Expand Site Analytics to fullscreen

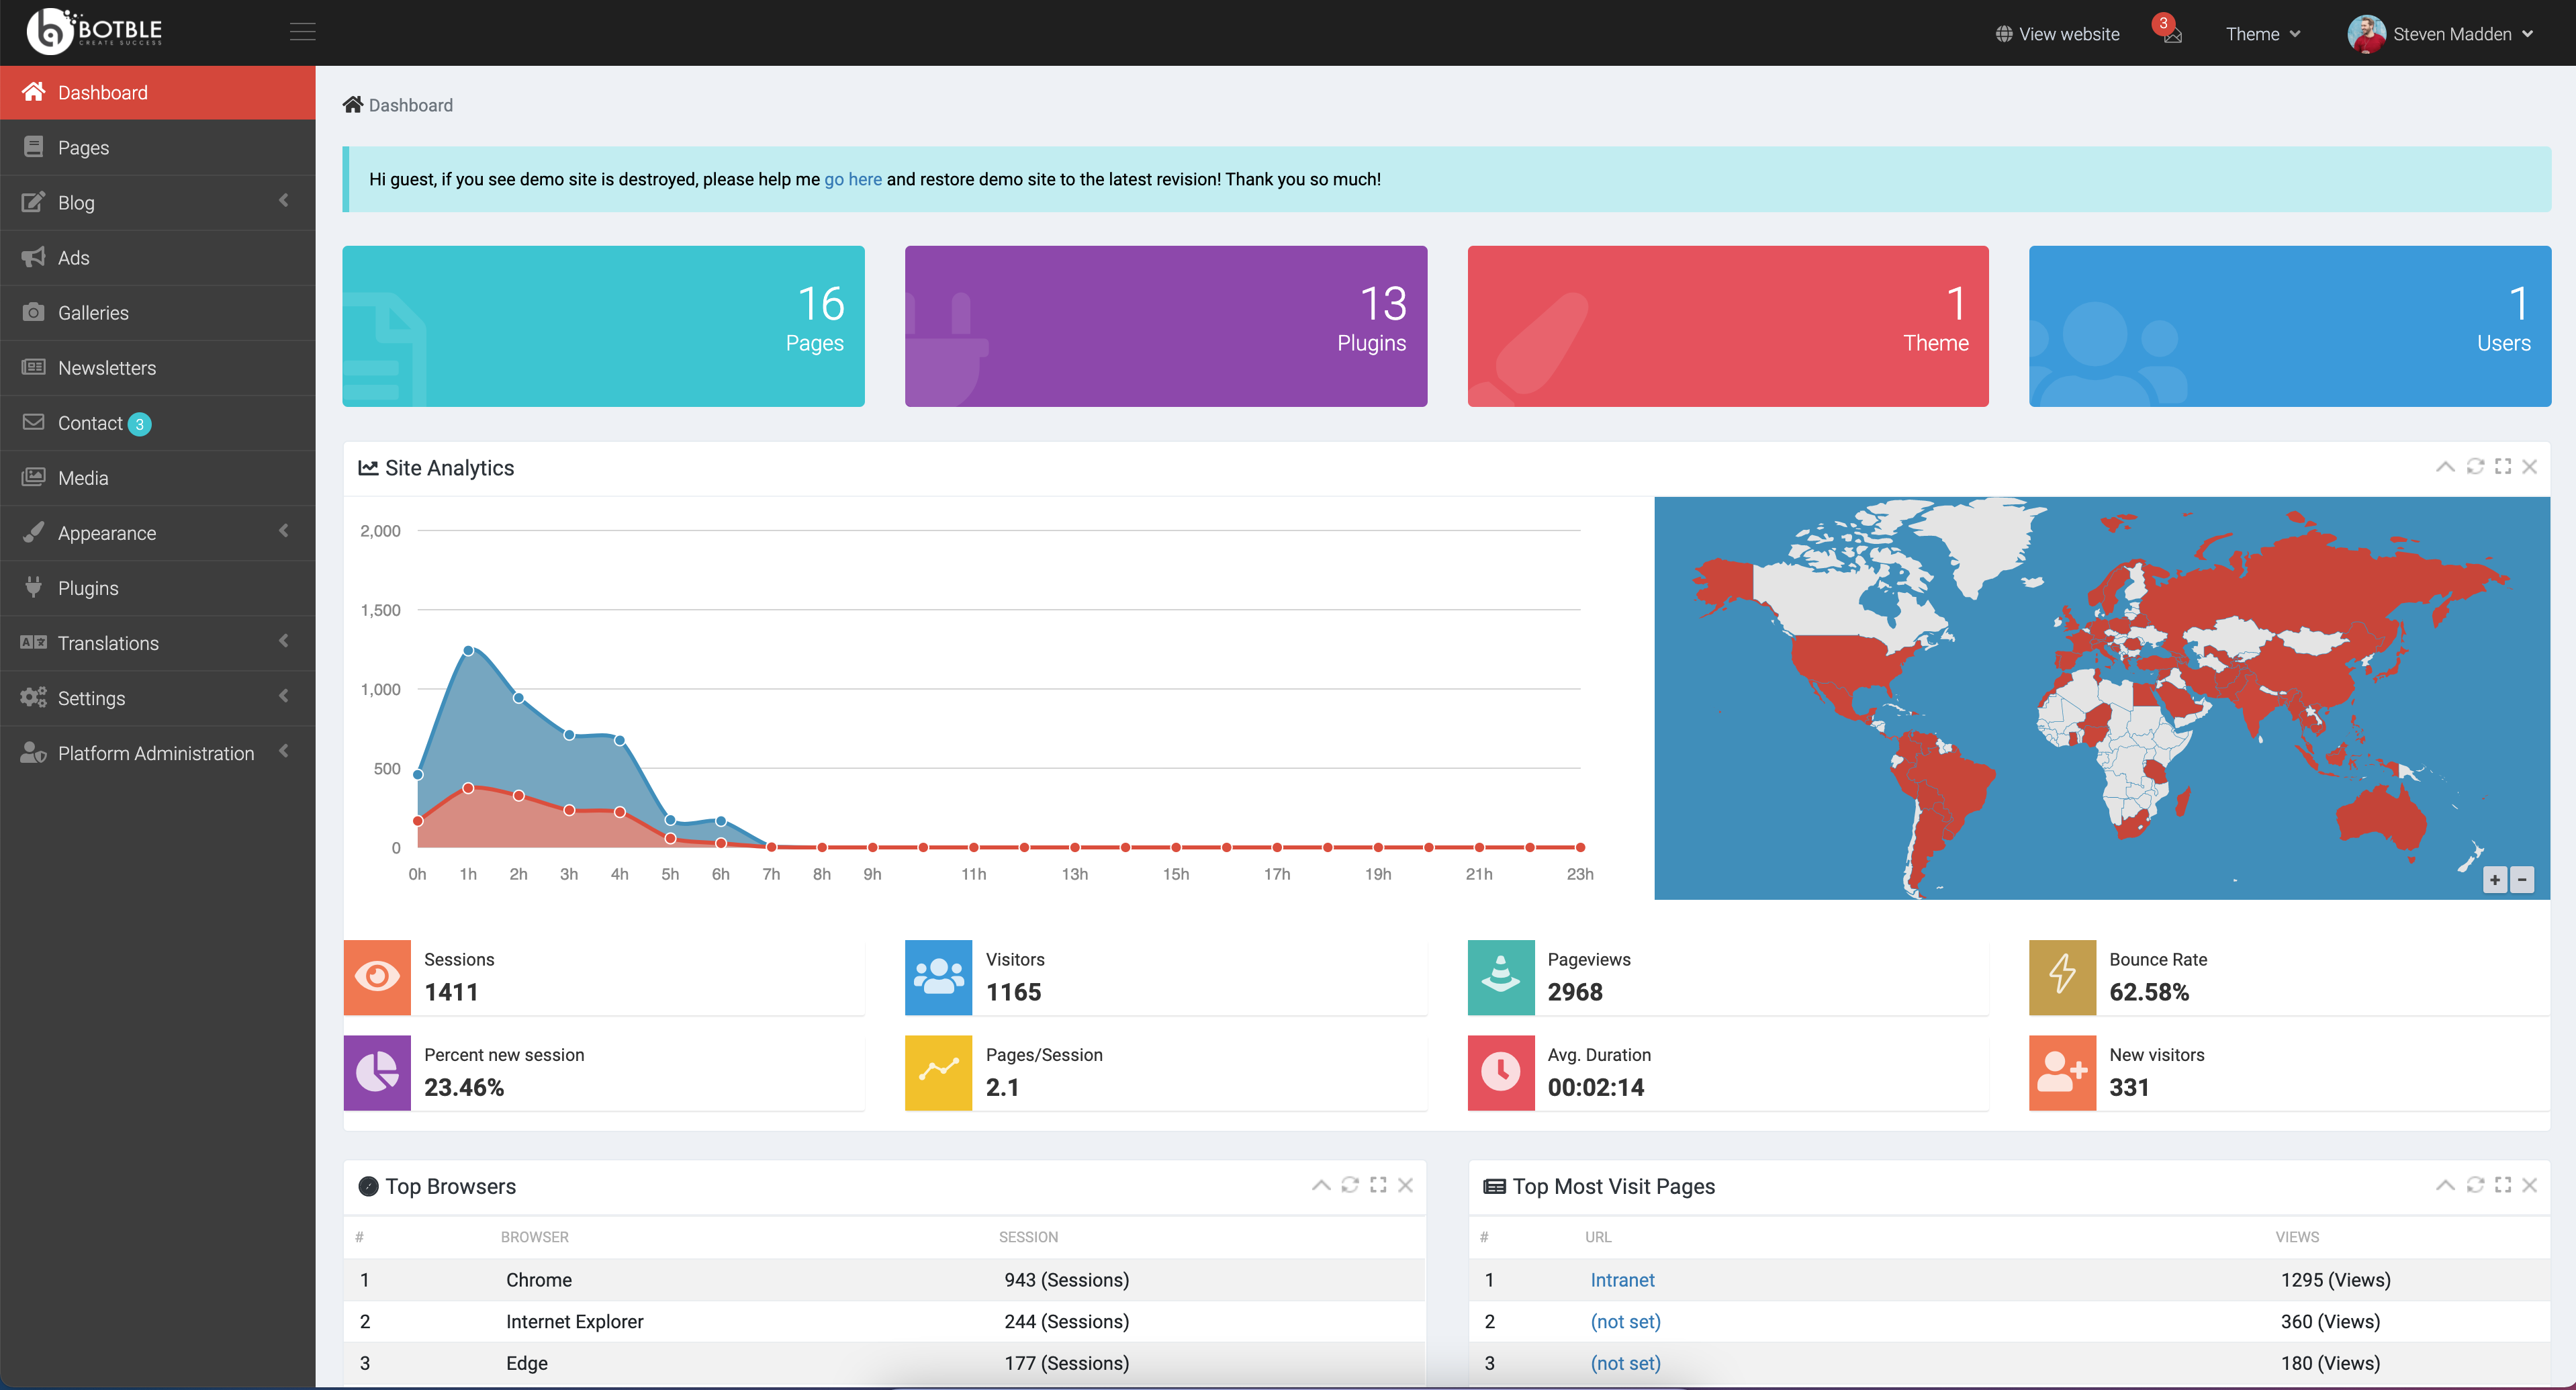pos(2502,467)
